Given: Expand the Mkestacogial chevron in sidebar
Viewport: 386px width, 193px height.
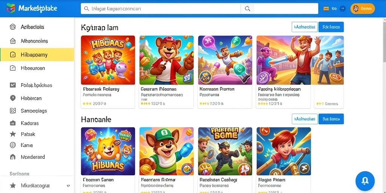Looking at the screenshot, I should point(68,185).
